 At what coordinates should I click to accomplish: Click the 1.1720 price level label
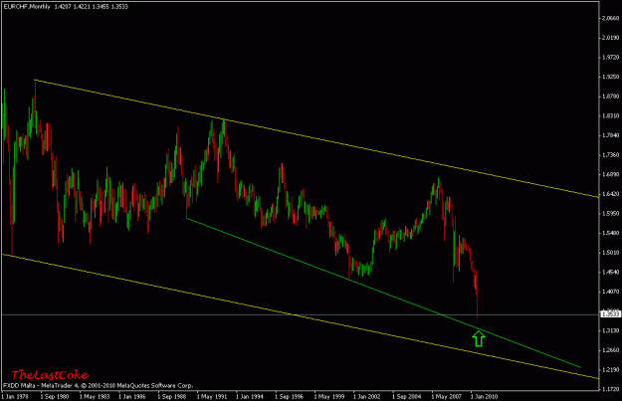pyautogui.click(x=610, y=389)
